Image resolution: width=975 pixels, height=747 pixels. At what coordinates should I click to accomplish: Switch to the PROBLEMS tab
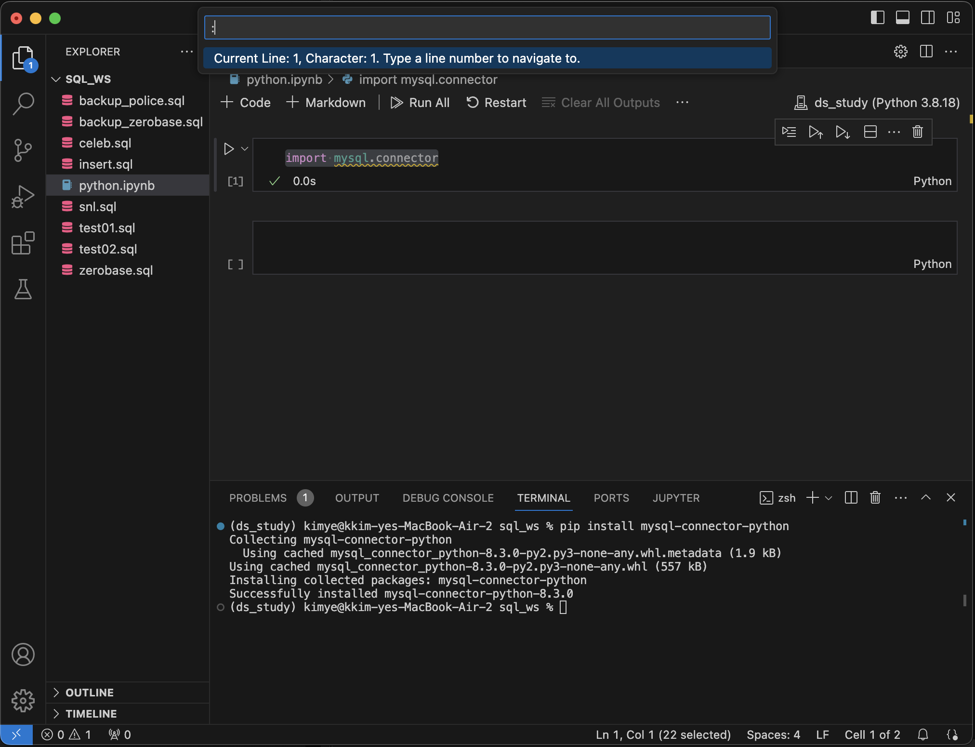click(x=258, y=498)
